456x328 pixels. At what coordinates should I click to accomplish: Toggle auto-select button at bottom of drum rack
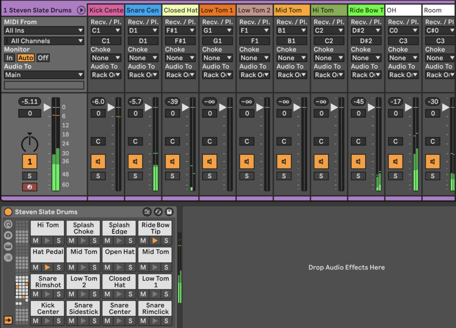pyautogui.click(x=8, y=320)
